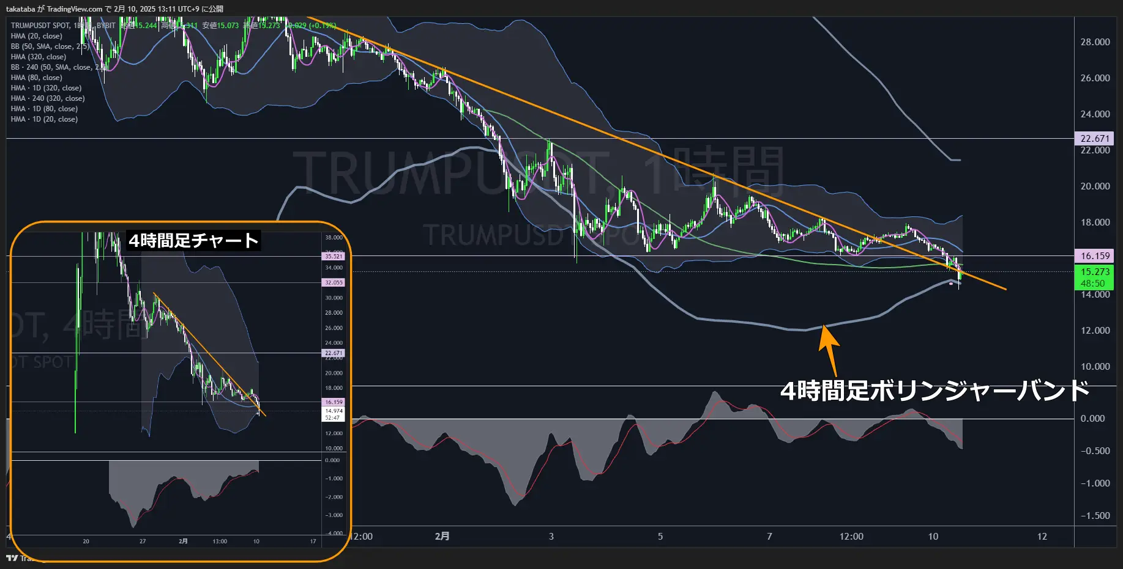Click the 32.055 price label in inset chart
Image resolution: width=1123 pixels, height=569 pixels.
click(x=334, y=283)
